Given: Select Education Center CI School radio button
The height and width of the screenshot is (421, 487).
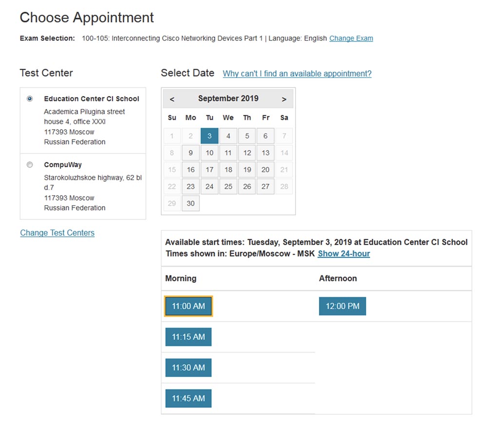Looking at the screenshot, I should click(30, 98).
